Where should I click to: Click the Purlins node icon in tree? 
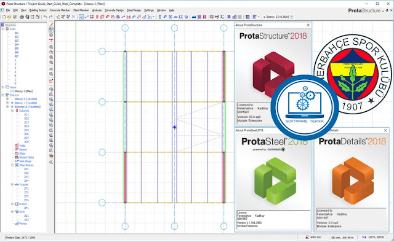[x=17, y=204]
